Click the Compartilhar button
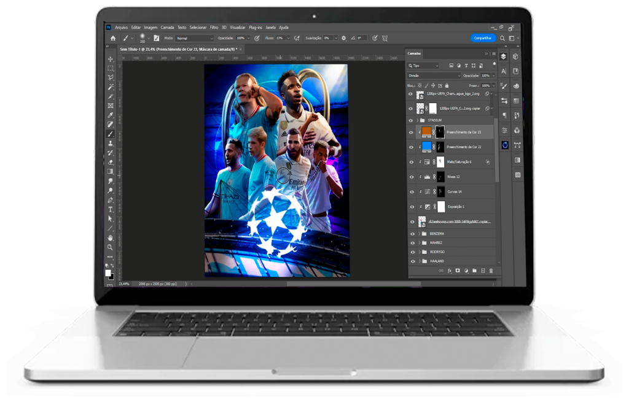The image size is (629, 402). click(x=483, y=38)
